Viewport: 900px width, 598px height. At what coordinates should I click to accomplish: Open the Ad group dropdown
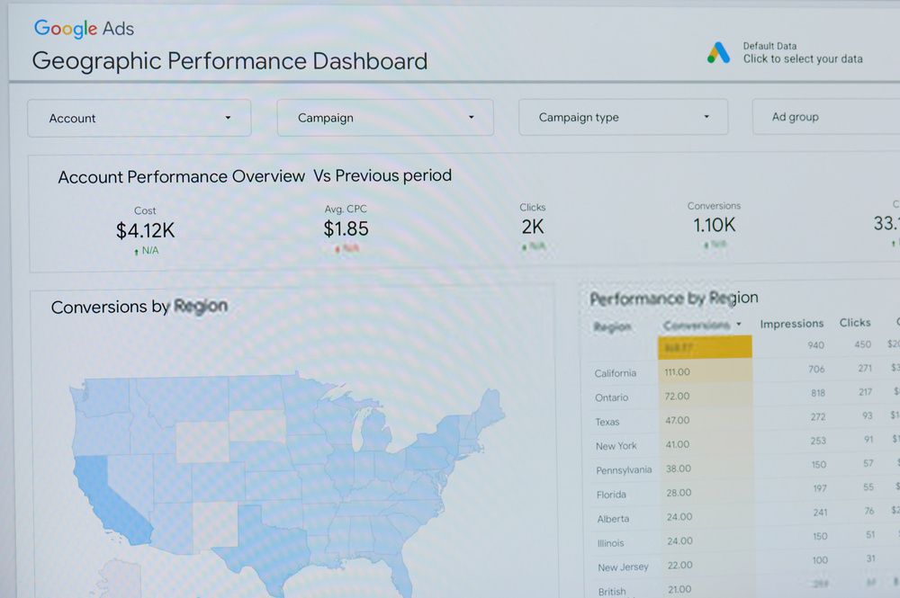(826, 116)
